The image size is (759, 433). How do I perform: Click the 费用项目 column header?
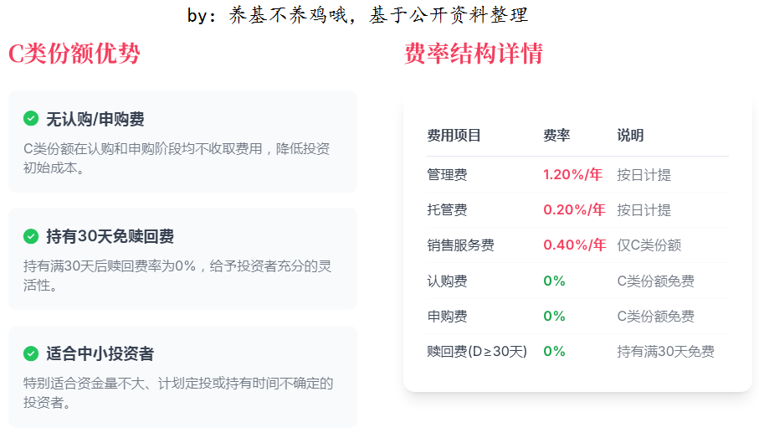(x=454, y=135)
